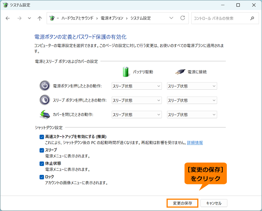This screenshot has height=211, width=262.
Task: Maximize the システム設定 window
Action: (238, 5)
